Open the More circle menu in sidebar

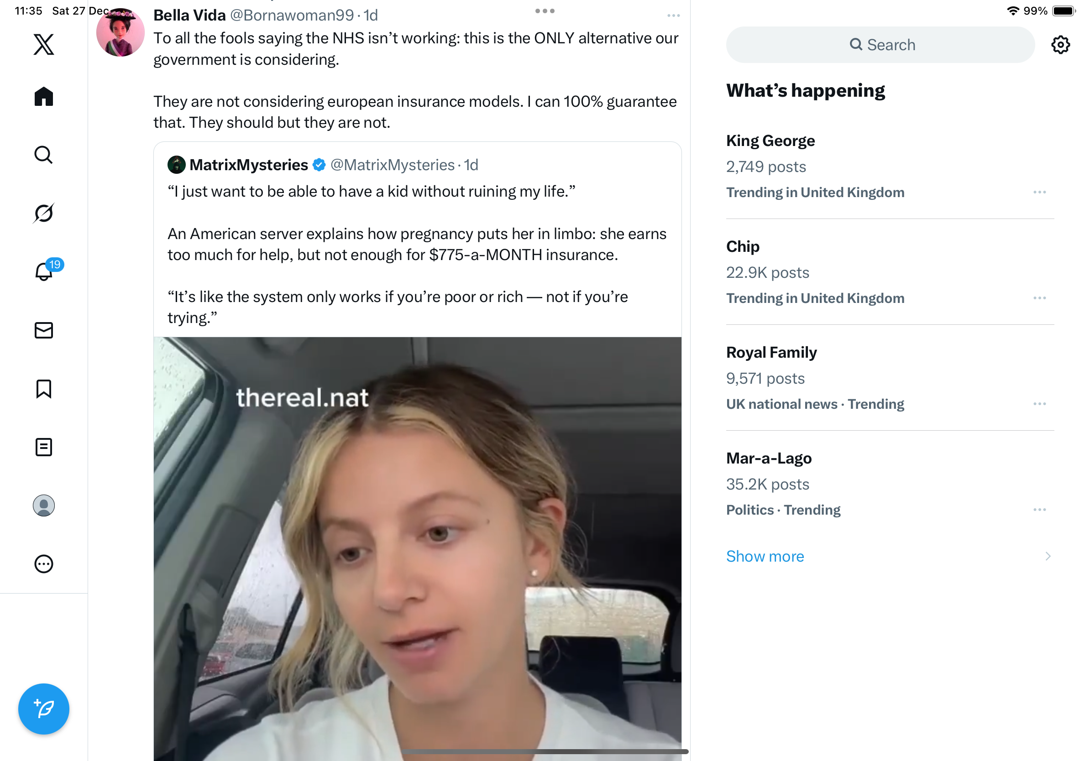click(44, 564)
